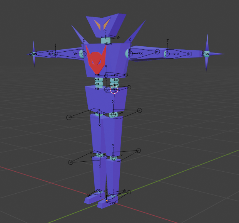Select the spiked star hand on the left arm end

[x=34, y=54]
